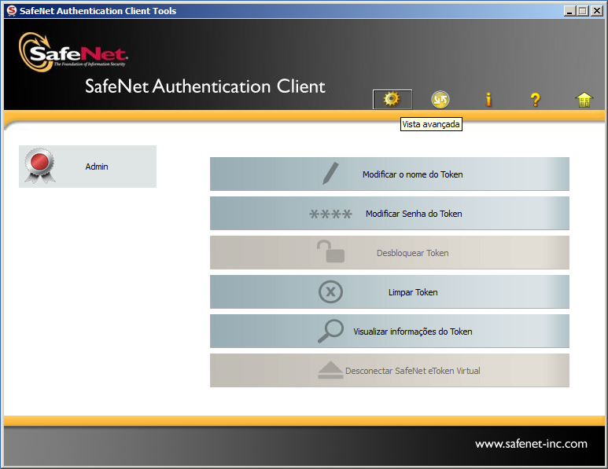Click the SafeNet title bar app icon

click(12, 10)
